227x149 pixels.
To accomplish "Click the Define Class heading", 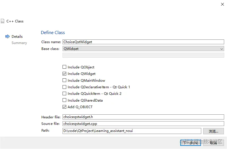I will click(53, 33).
